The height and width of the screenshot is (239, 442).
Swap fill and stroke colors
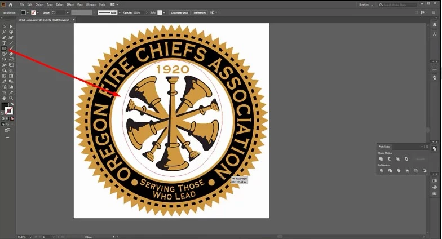coord(12,104)
